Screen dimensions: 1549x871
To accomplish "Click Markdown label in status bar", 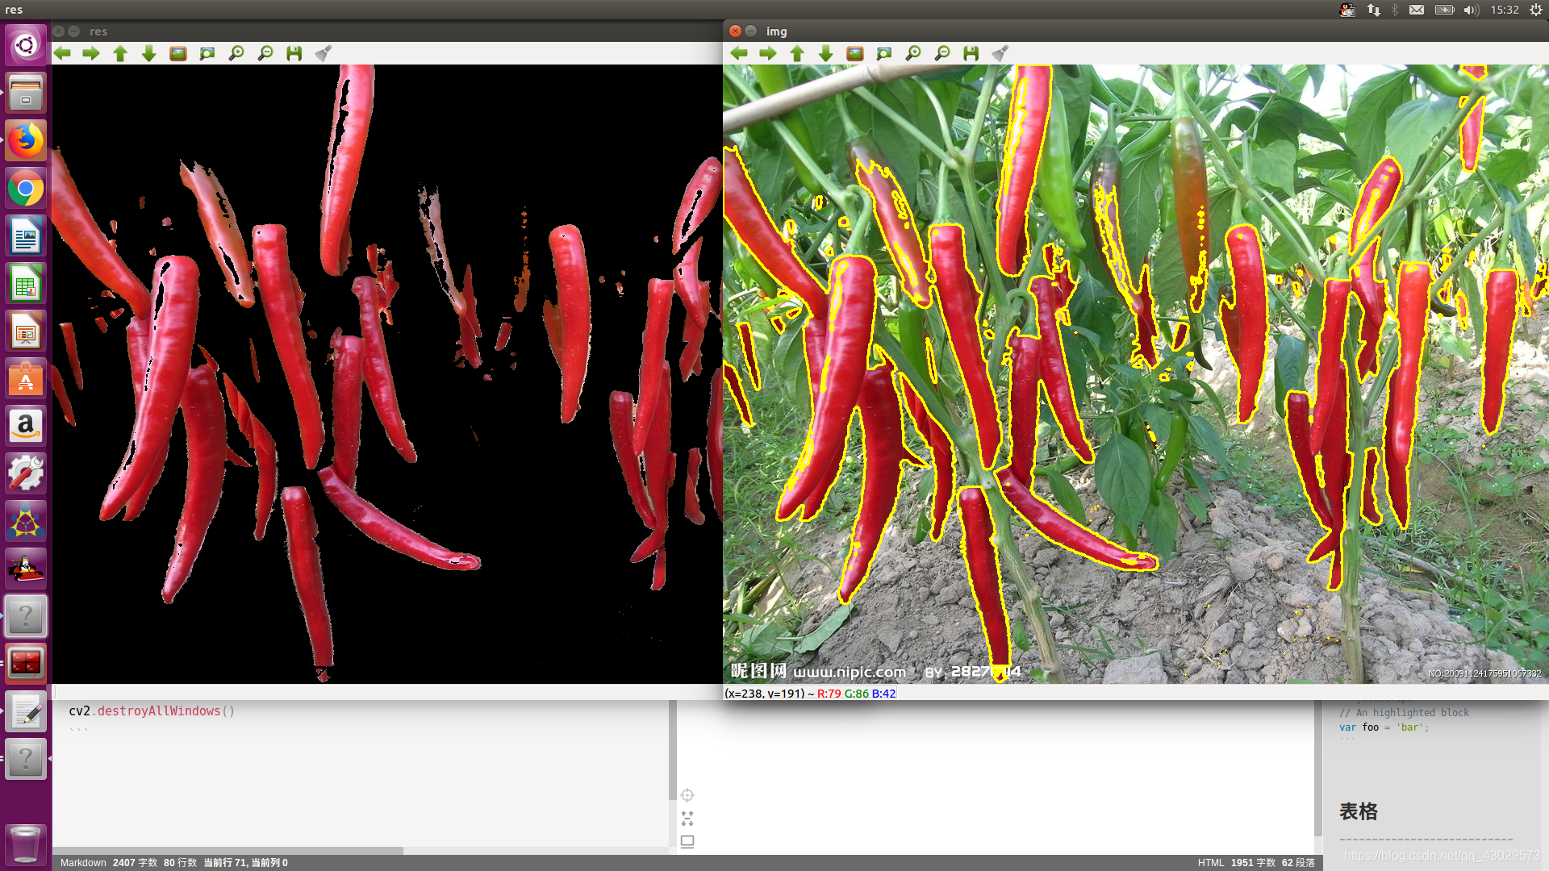I will (x=83, y=862).
